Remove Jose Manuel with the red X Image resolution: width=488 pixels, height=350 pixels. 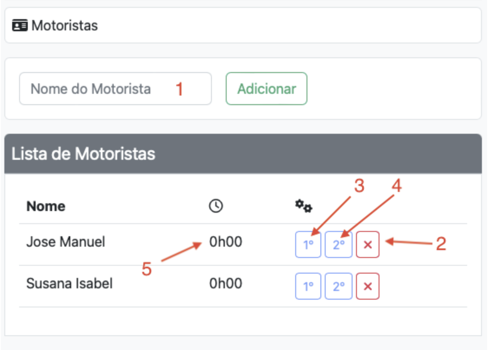[x=368, y=244]
